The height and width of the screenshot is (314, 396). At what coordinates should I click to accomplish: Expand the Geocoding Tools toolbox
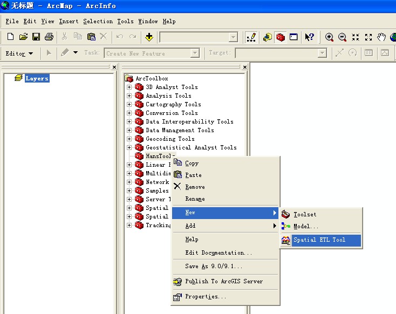point(129,139)
